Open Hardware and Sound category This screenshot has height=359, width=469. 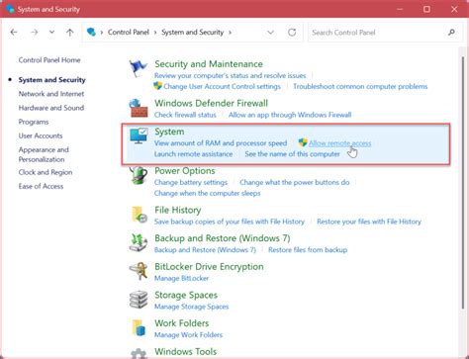(51, 108)
